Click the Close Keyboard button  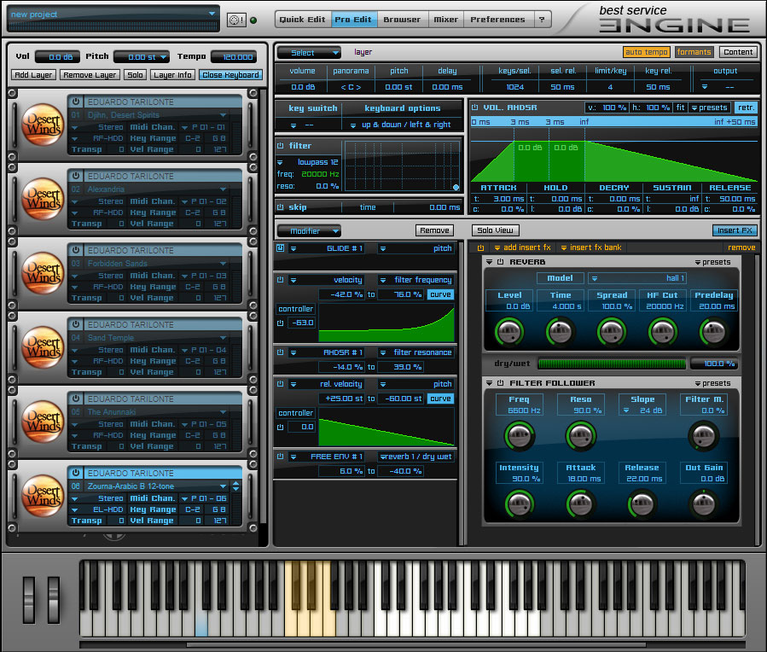point(230,75)
